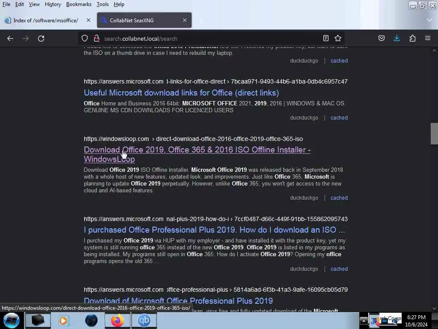Toggle reader view icon in address bar
Viewport: 438px width, 329px height.
click(326, 38)
